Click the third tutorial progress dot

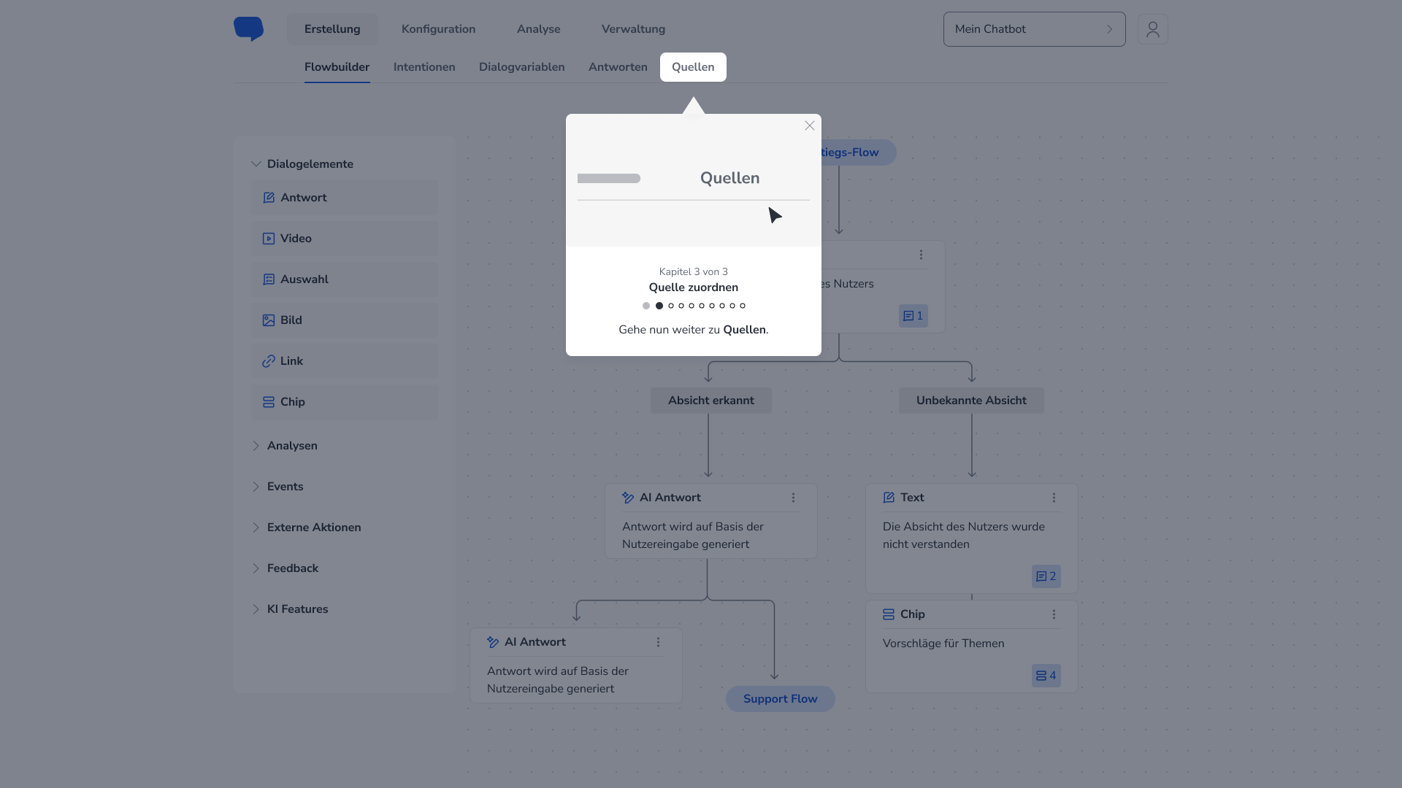coord(671,306)
